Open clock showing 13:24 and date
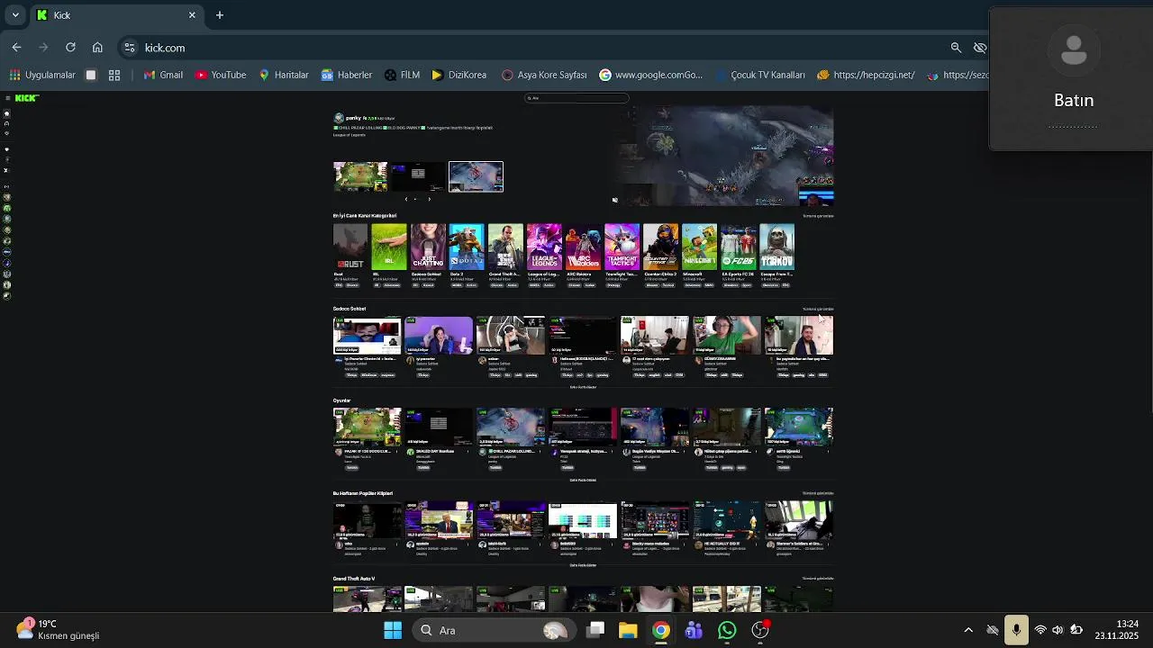The width and height of the screenshot is (1153, 648). click(x=1117, y=630)
